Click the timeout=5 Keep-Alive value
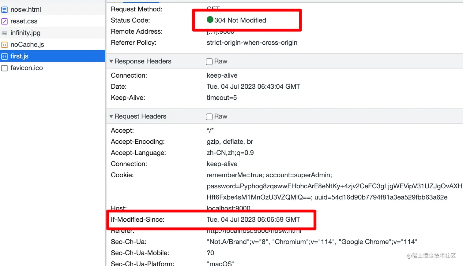463x266 pixels. [222, 98]
